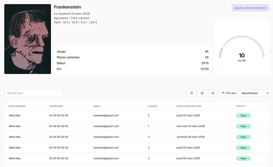Image resolution: width=273 pixels, height=167 pixels.
Task: Click the Payé badge for jeudi 05 mars first row
Action: (x=243, y=116)
